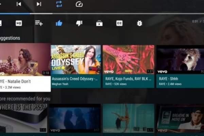Open the playback queue icon
This screenshot has width=204, height=136.
pyautogui.click(x=99, y=23)
